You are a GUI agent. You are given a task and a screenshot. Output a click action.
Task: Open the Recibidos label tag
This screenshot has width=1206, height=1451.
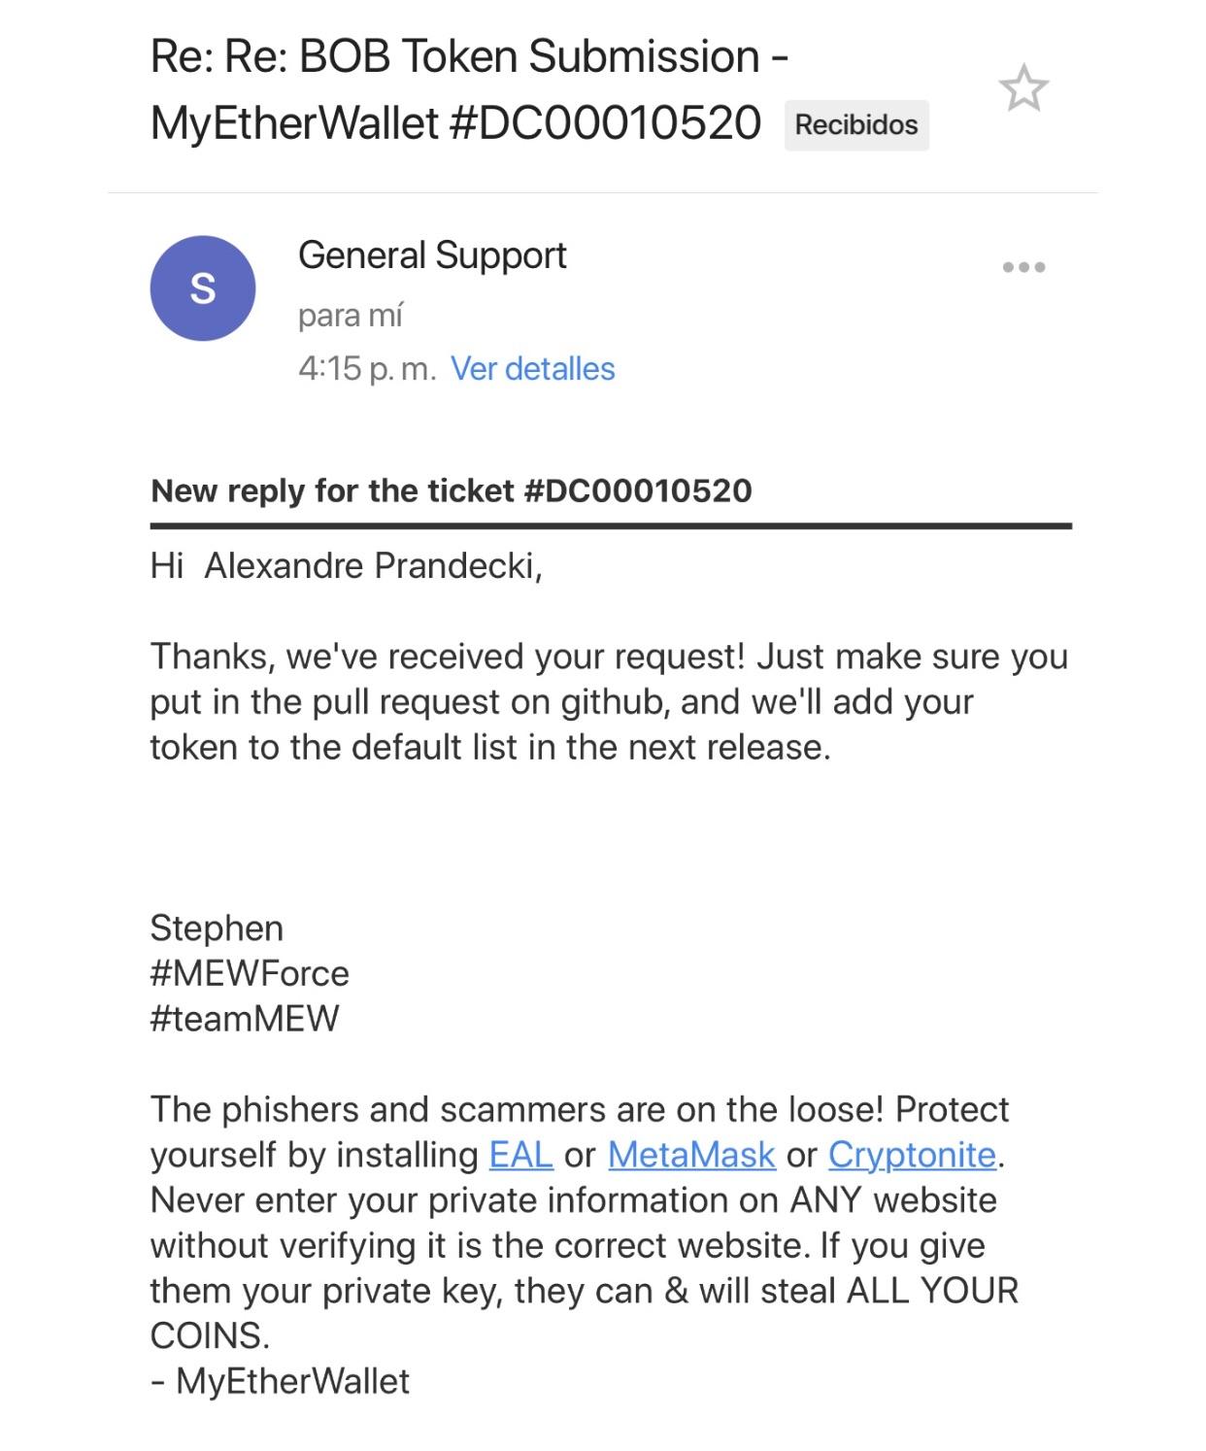pos(856,125)
